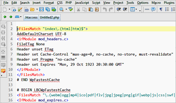Insert a horizontal rule

coord(147,9)
